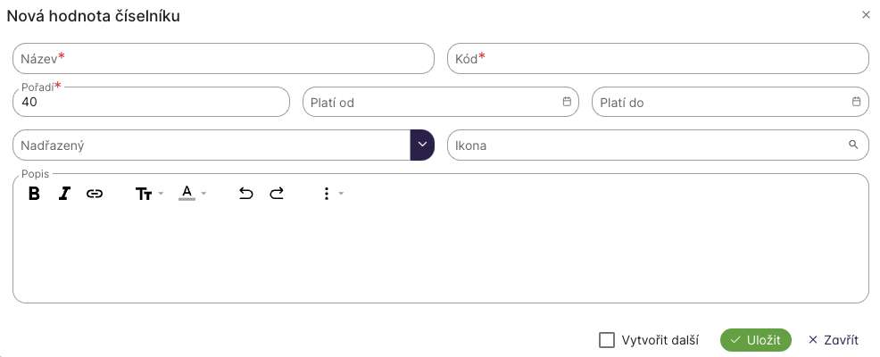Click the search icon in Ikona field
The width and height of the screenshot is (880, 357).
pos(853,145)
